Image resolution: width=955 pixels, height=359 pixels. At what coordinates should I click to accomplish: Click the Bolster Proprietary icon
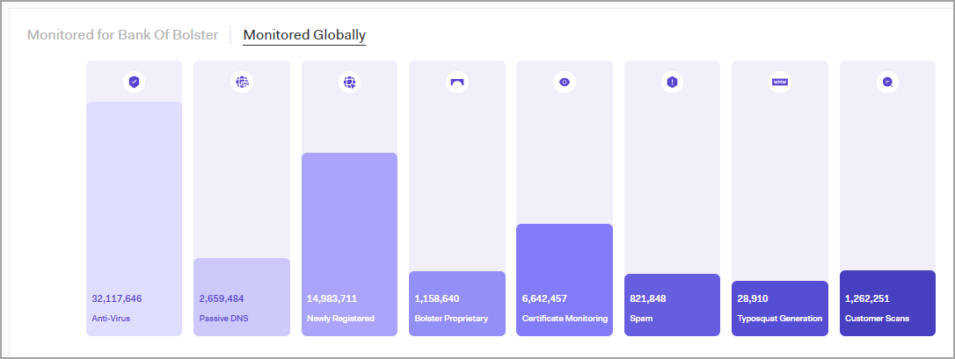456,83
